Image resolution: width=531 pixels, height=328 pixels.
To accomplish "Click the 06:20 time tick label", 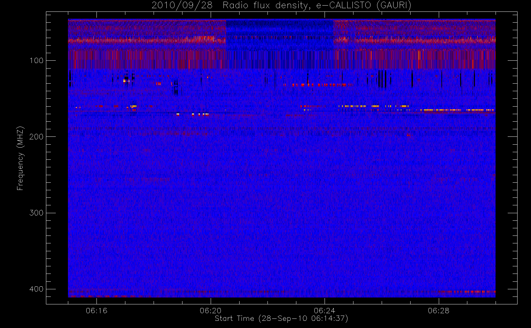I will tap(210, 311).
